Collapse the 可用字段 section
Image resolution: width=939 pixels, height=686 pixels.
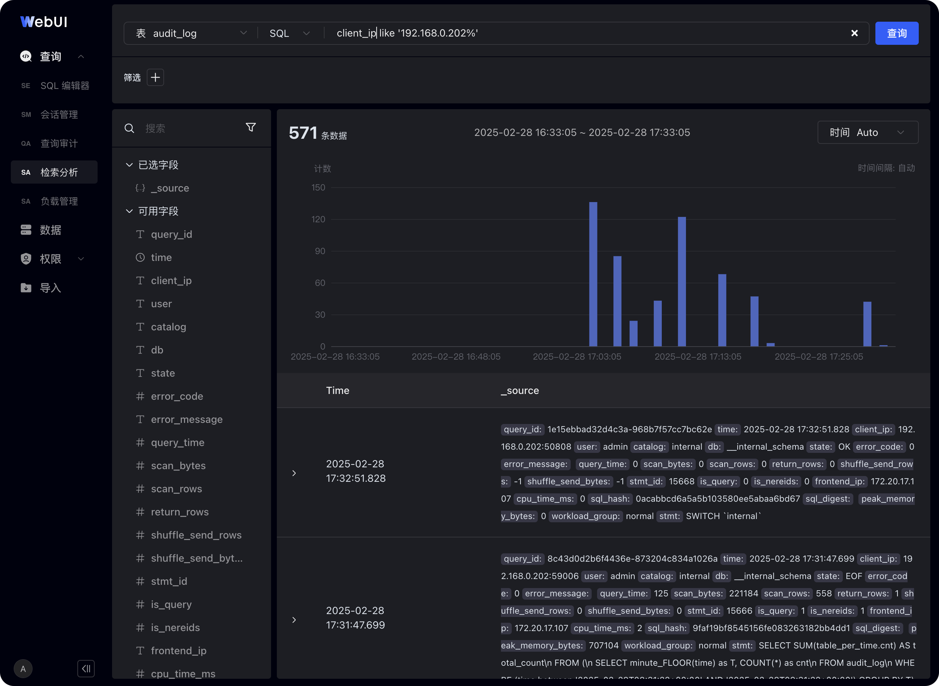click(x=129, y=211)
